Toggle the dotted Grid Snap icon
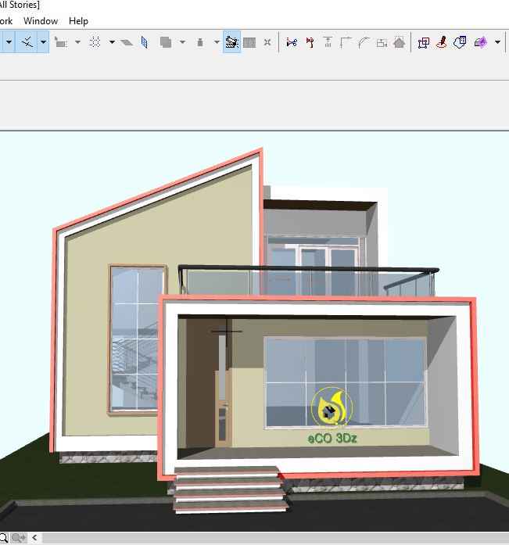The width and height of the screenshot is (509, 545). tap(95, 42)
